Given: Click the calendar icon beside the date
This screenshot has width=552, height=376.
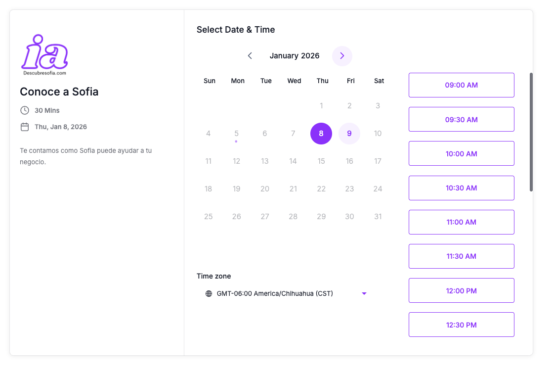Looking at the screenshot, I should tap(25, 127).
